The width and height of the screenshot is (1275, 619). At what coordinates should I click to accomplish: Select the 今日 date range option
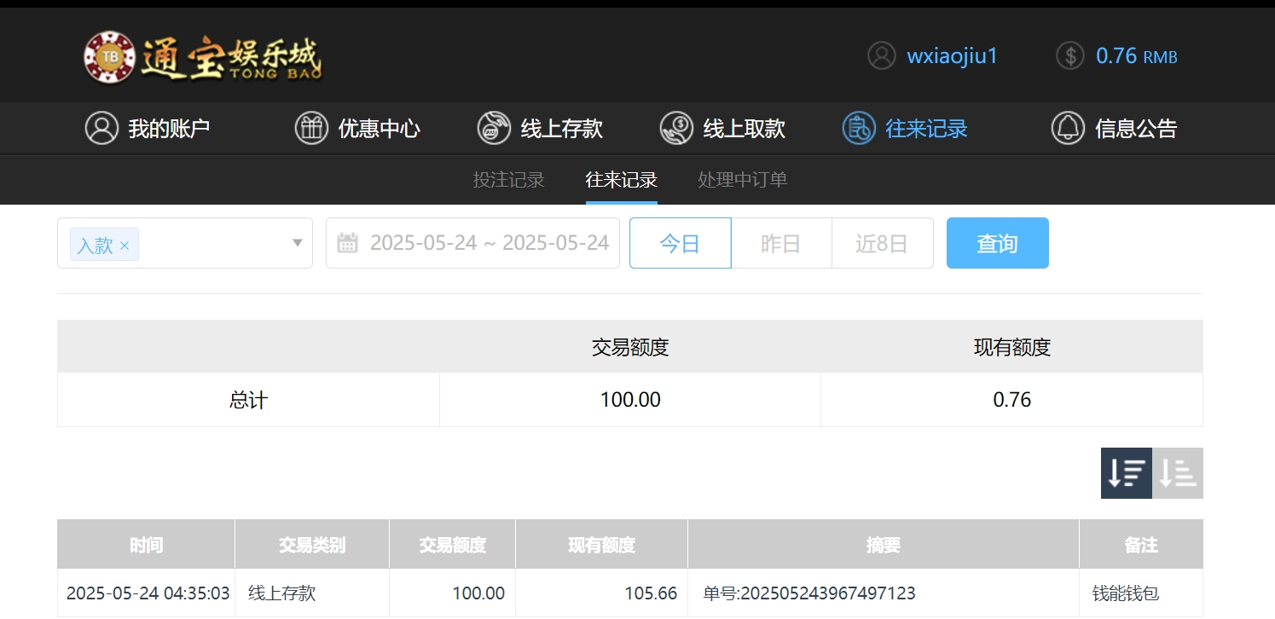click(680, 244)
